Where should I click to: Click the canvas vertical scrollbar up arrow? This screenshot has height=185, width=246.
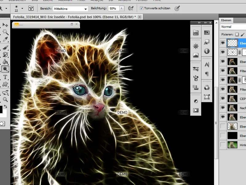[x=216, y=23]
